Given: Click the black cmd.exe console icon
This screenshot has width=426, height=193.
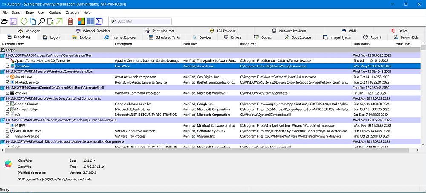Looking at the screenshot, I should pos(12,93).
